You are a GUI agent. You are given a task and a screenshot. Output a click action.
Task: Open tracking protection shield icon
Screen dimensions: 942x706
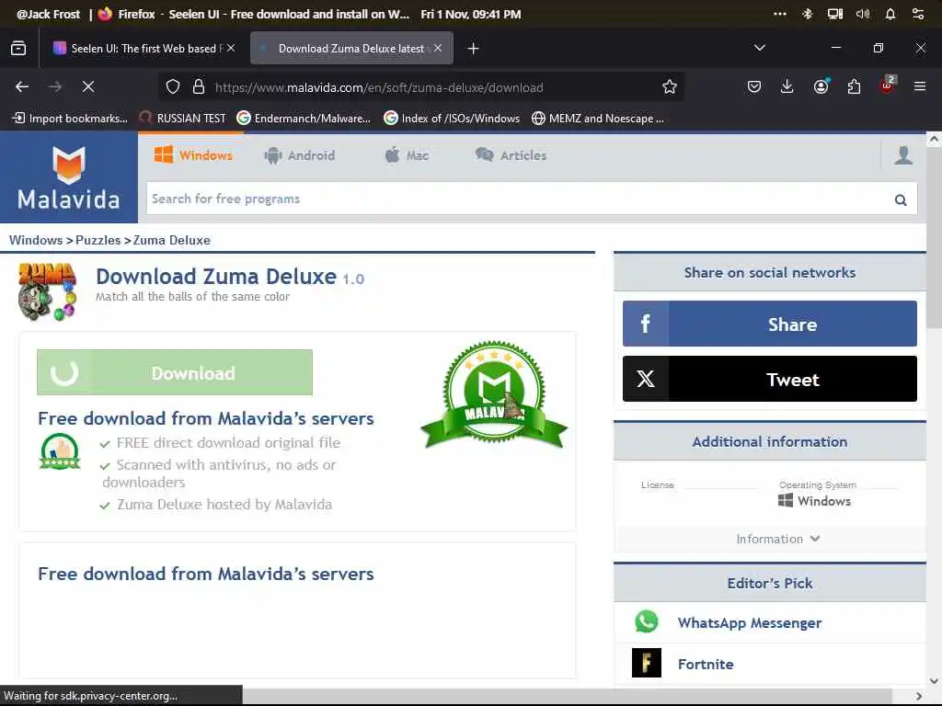(173, 87)
